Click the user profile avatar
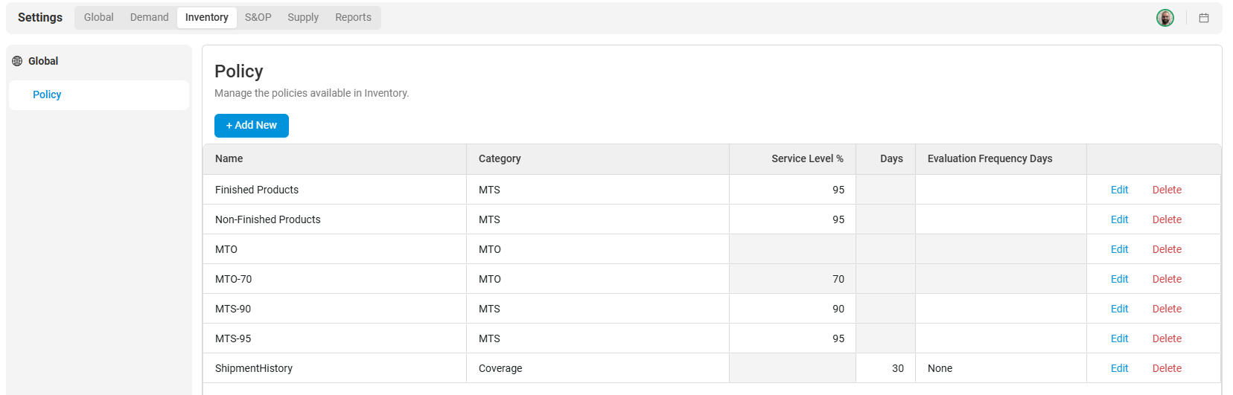 point(1165,18)
